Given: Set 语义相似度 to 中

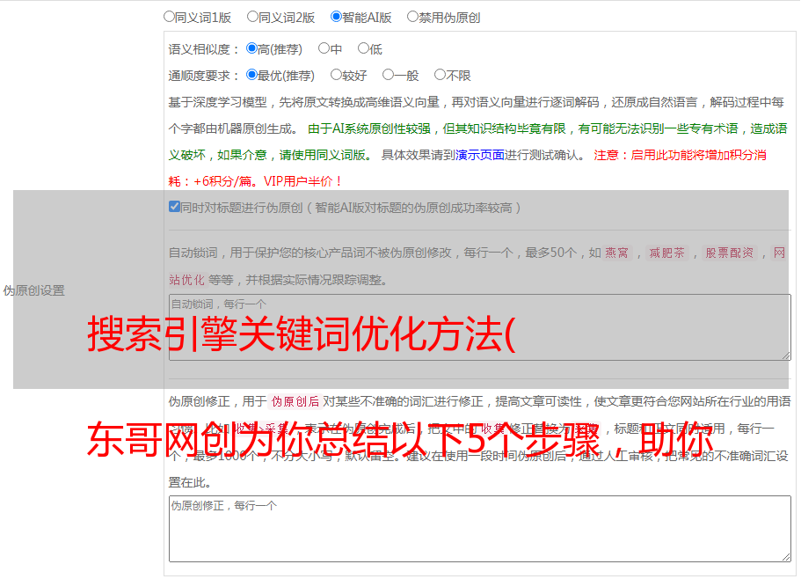Looking at the screenshot, I should [324, 48].
